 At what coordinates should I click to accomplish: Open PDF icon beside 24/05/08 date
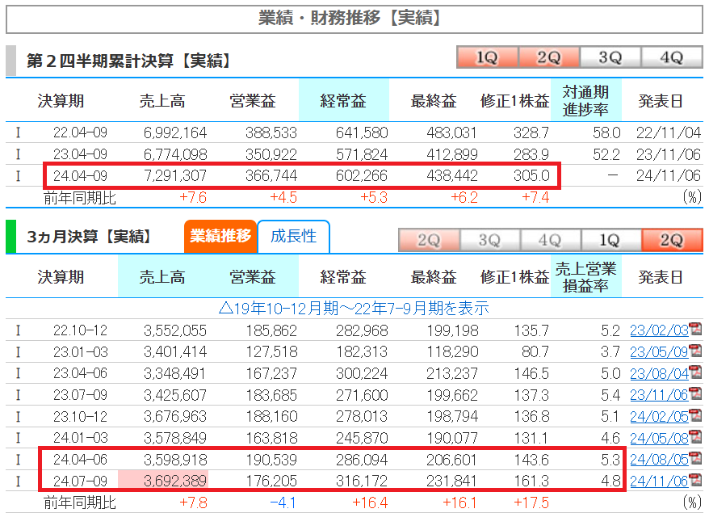695,437
